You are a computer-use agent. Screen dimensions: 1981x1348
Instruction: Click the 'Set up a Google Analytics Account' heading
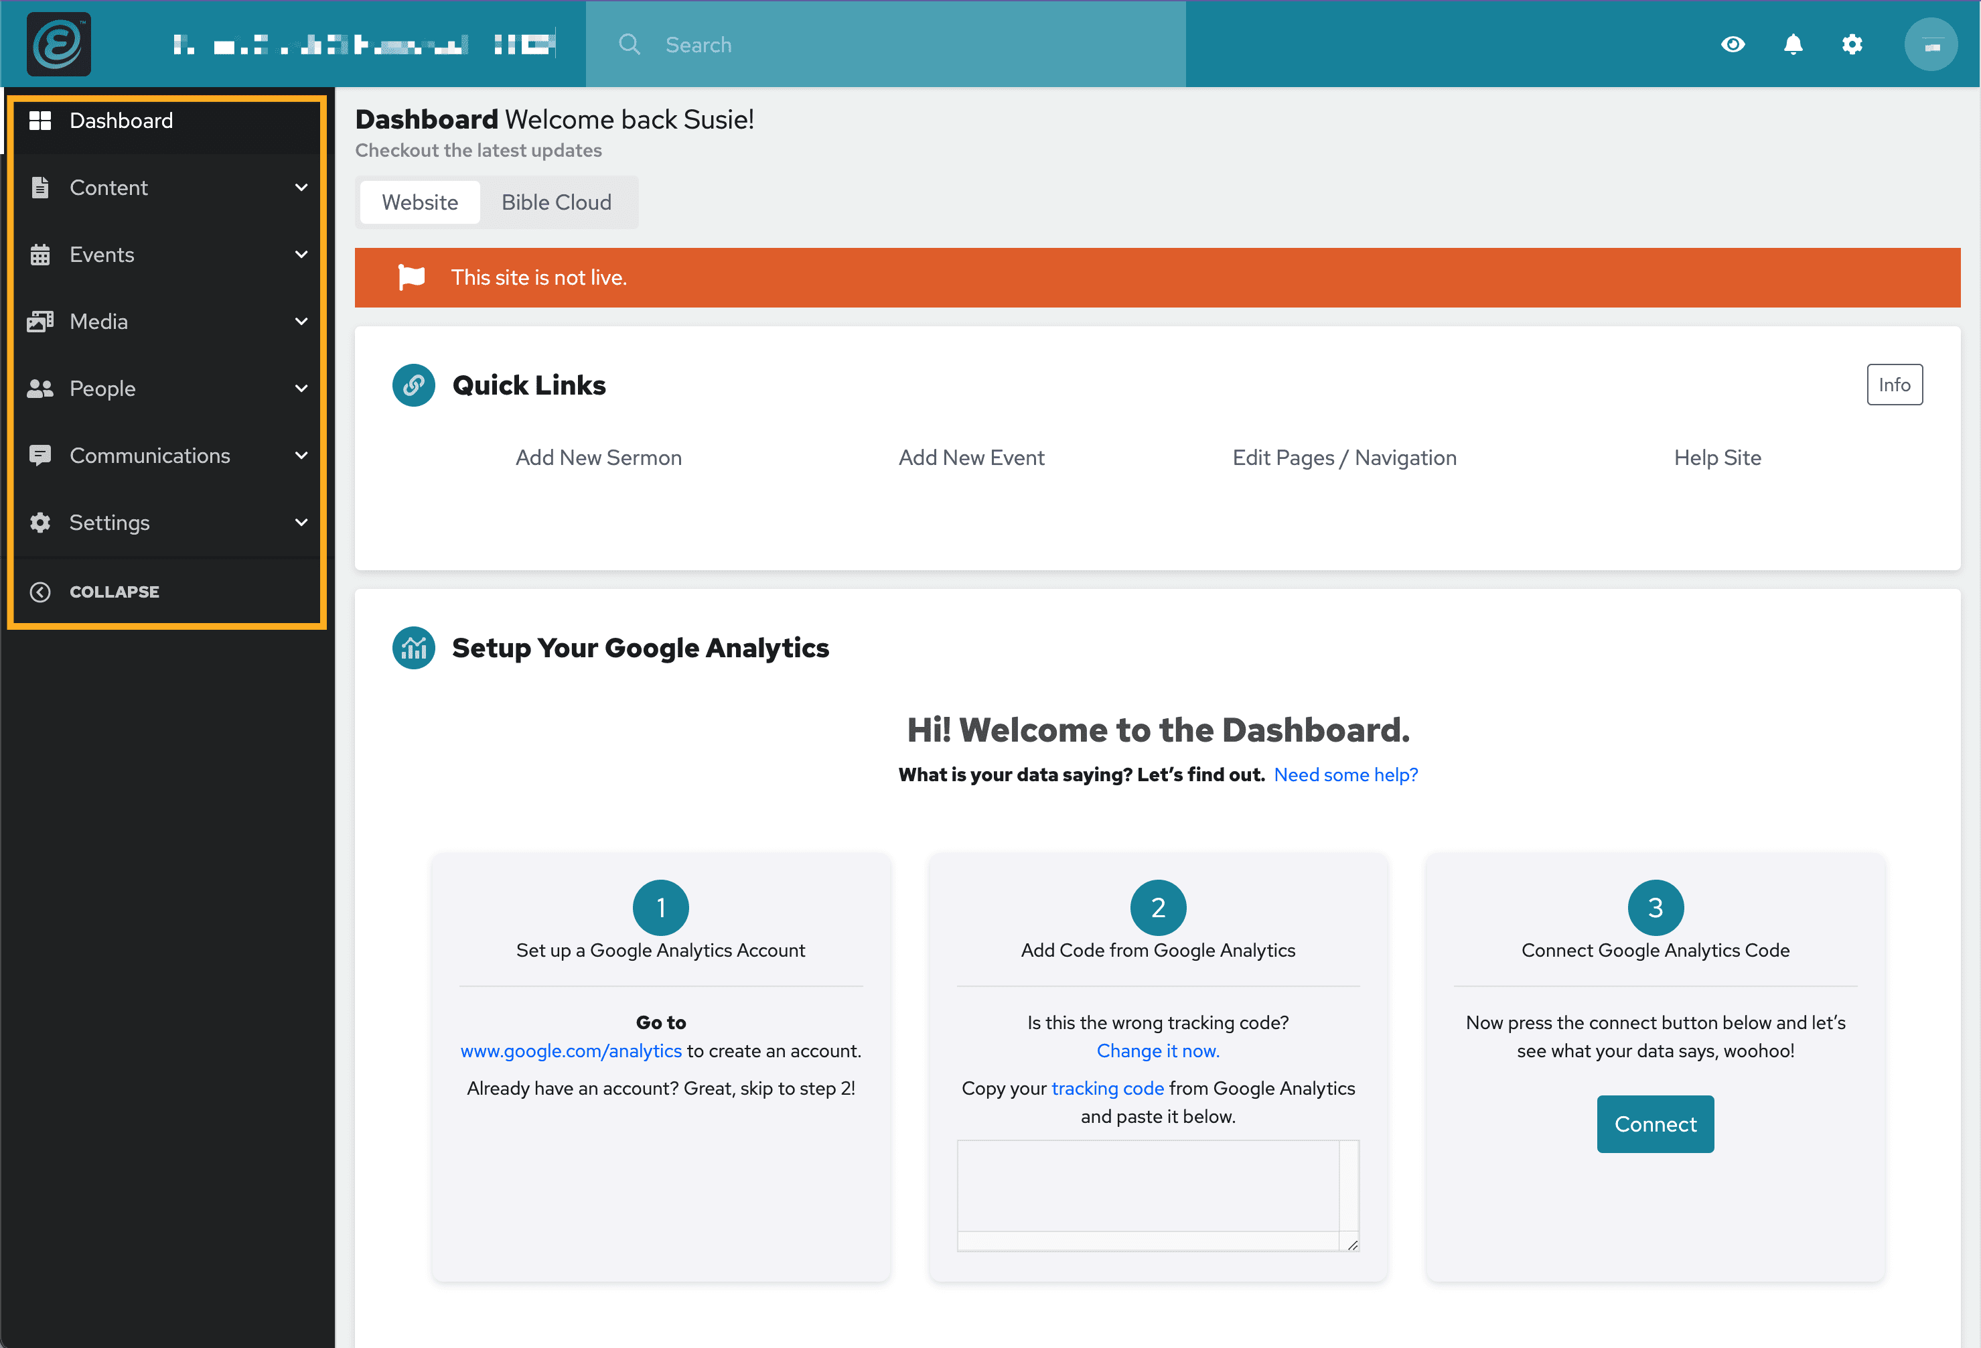[x=660, y=950]
